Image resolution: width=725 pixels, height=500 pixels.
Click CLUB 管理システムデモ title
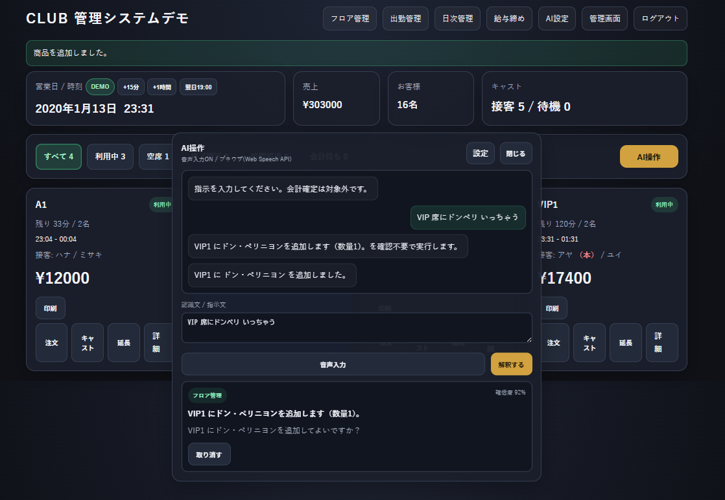(x=107, y=19)
